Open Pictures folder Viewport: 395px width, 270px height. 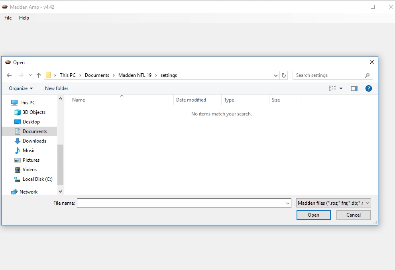click(x=31, y=160)
